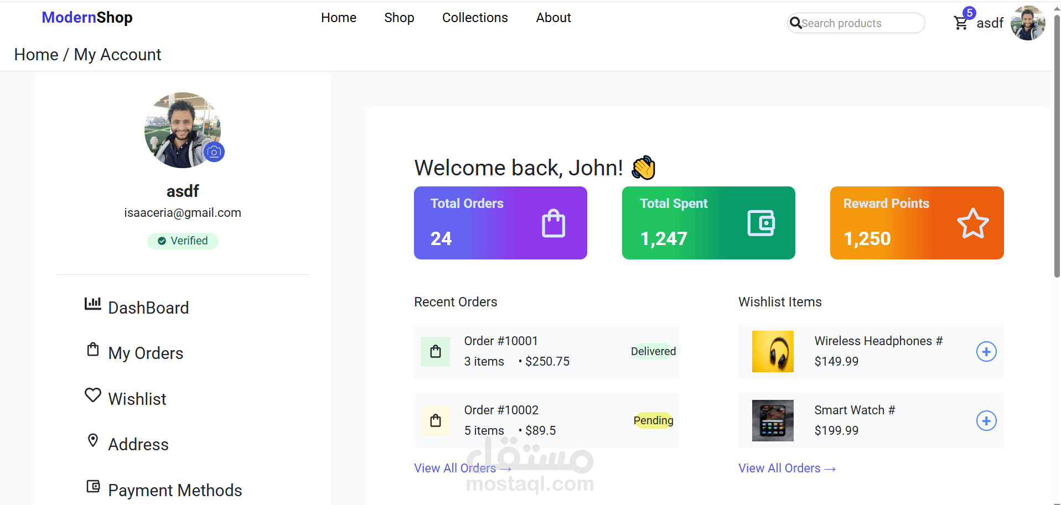This screenshot has height=505, width=1061.
Task: Click the star icon in Reward Points card
Action: pyautogui.click(x=973, y=223)
